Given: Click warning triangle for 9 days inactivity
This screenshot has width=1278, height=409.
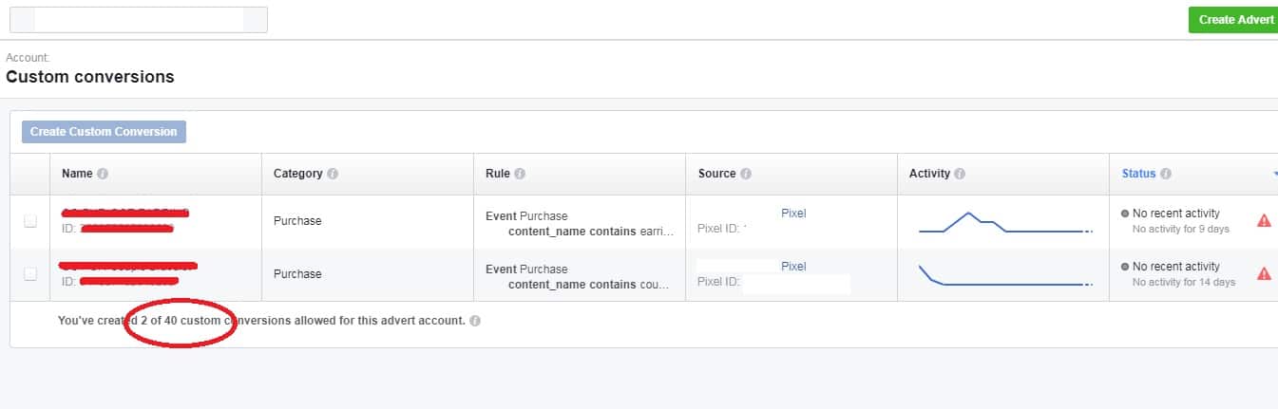Looking at the screenshot, I should click(x=1264, y=221).
